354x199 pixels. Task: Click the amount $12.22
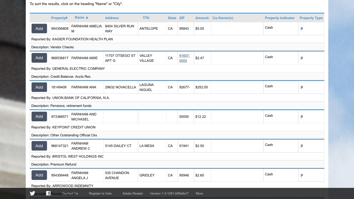[x=201, y=117]
